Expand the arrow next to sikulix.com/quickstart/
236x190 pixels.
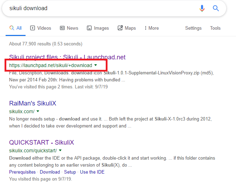pyautogui.click(x=60, y=150)
